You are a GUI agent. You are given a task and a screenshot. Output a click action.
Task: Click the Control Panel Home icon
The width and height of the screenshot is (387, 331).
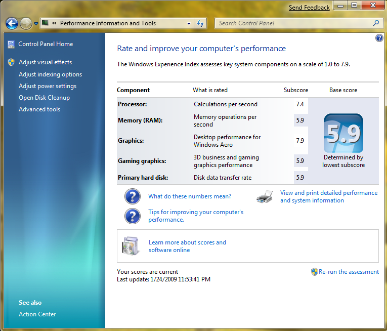(11, 44)
